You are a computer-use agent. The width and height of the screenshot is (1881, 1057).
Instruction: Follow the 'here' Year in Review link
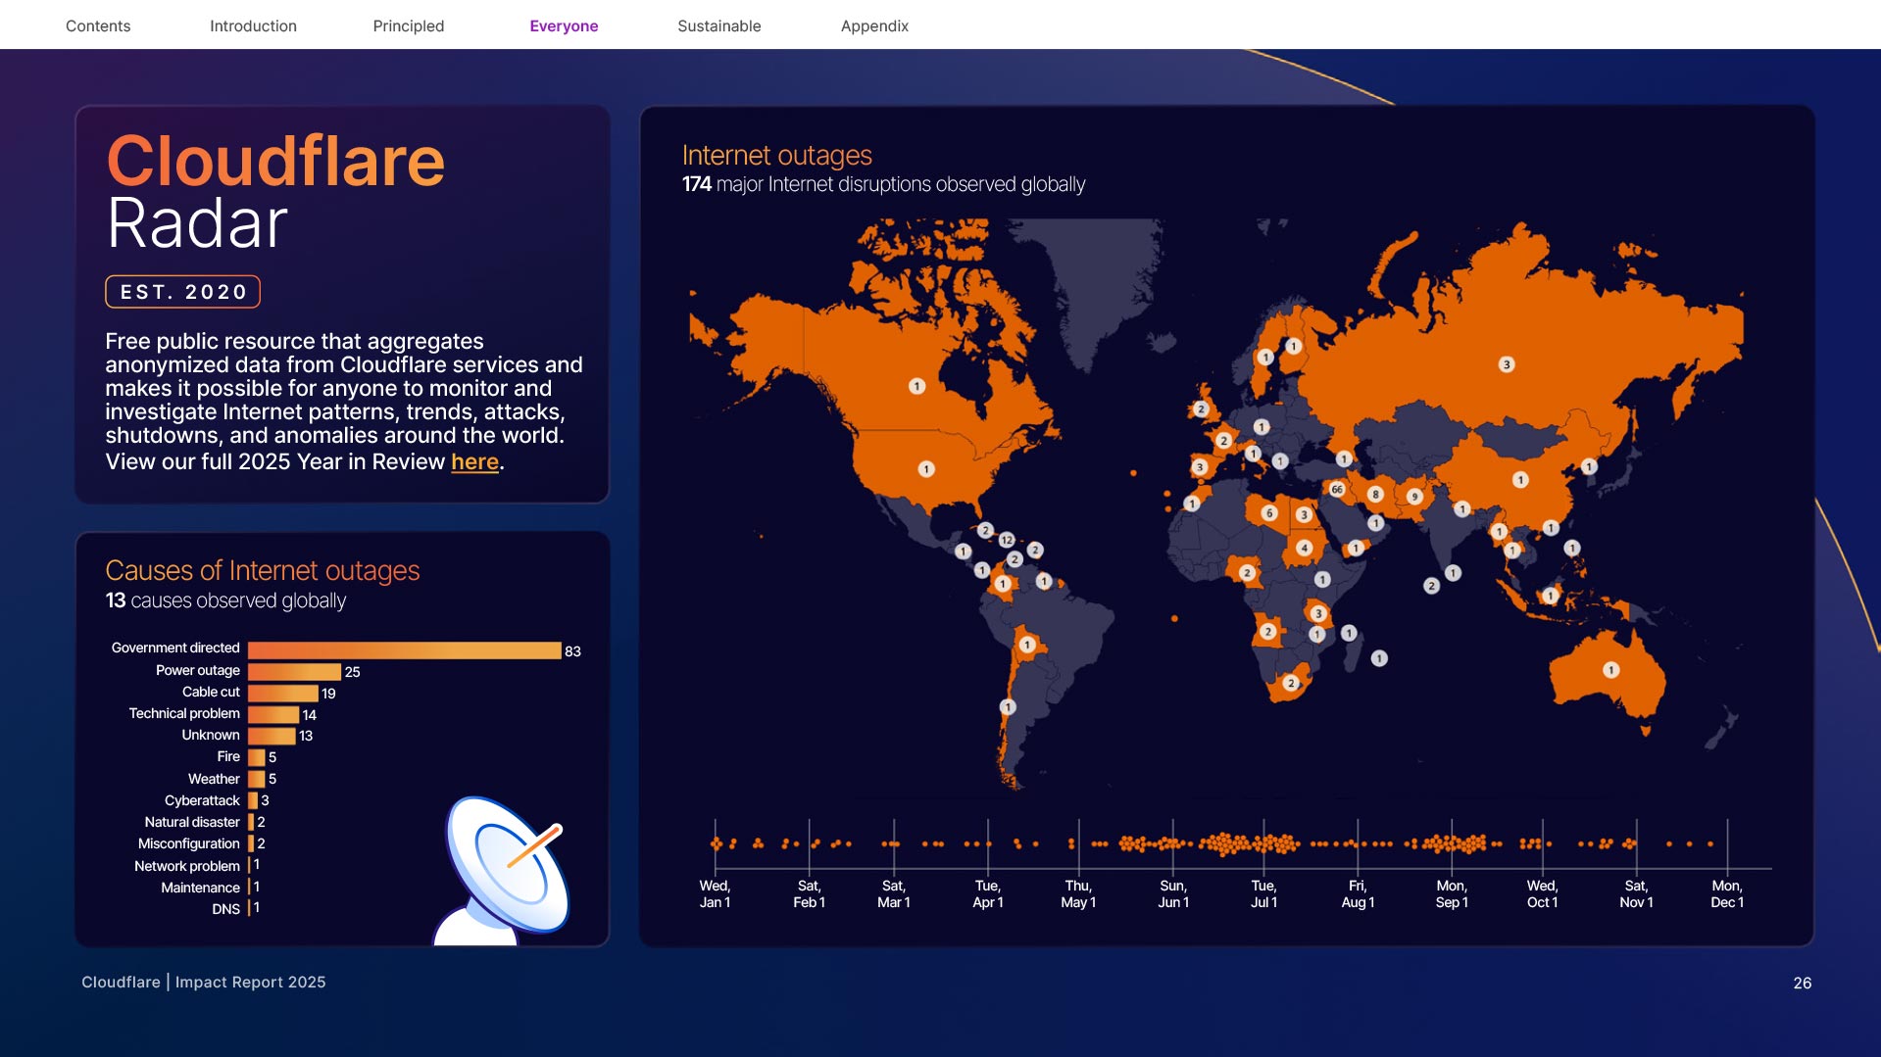click(475, 461)
